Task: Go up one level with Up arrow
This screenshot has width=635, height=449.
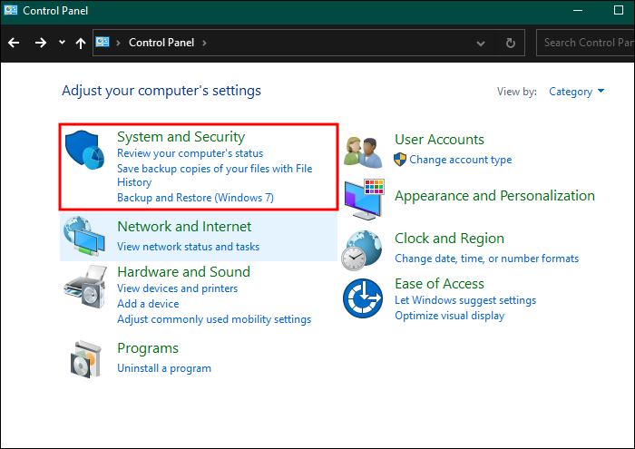Action: coord(81,43)
